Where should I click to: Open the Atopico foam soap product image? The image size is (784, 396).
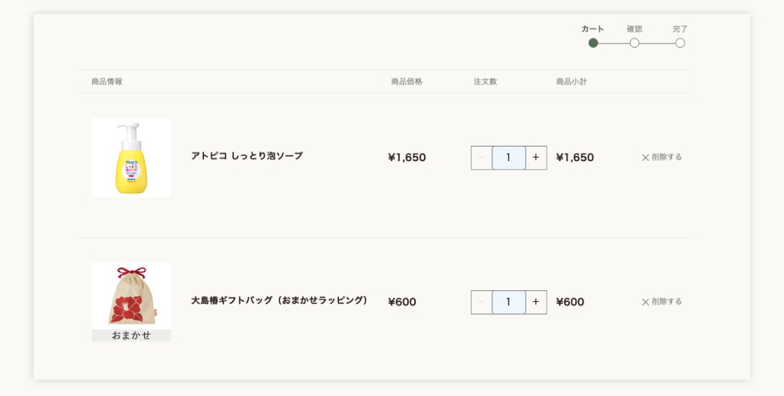click(131, 157)
